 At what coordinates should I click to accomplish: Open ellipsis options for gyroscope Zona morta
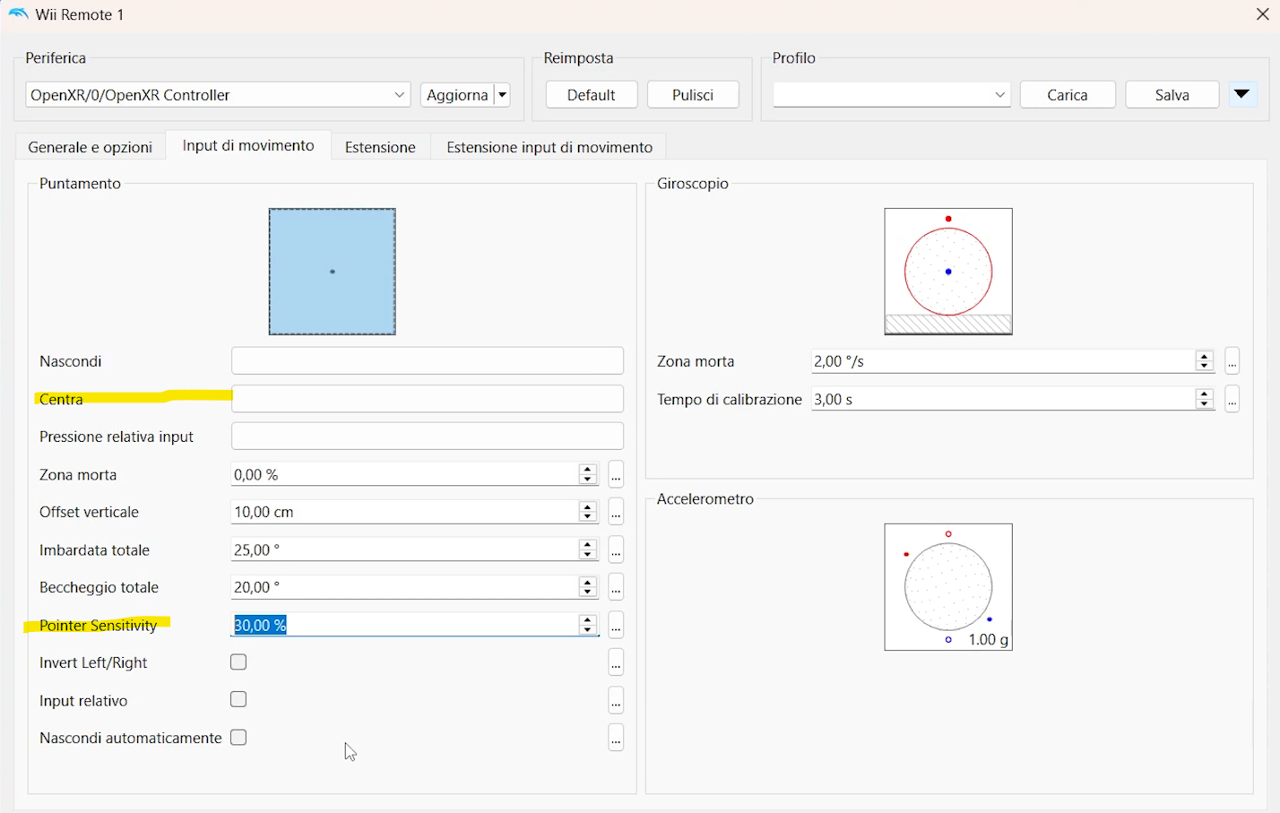(x=1232, y=361)
